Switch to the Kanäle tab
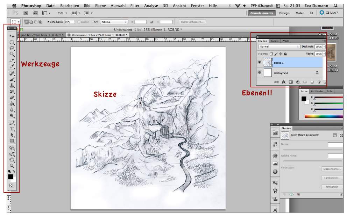347x216 pixels. click(x=275, y=41)
